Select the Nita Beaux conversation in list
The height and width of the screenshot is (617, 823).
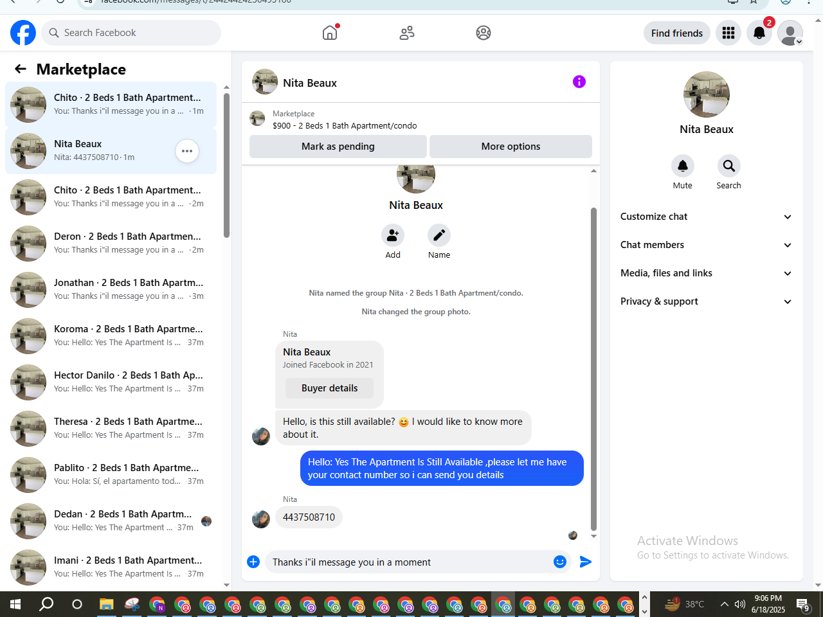coord(111,151)
